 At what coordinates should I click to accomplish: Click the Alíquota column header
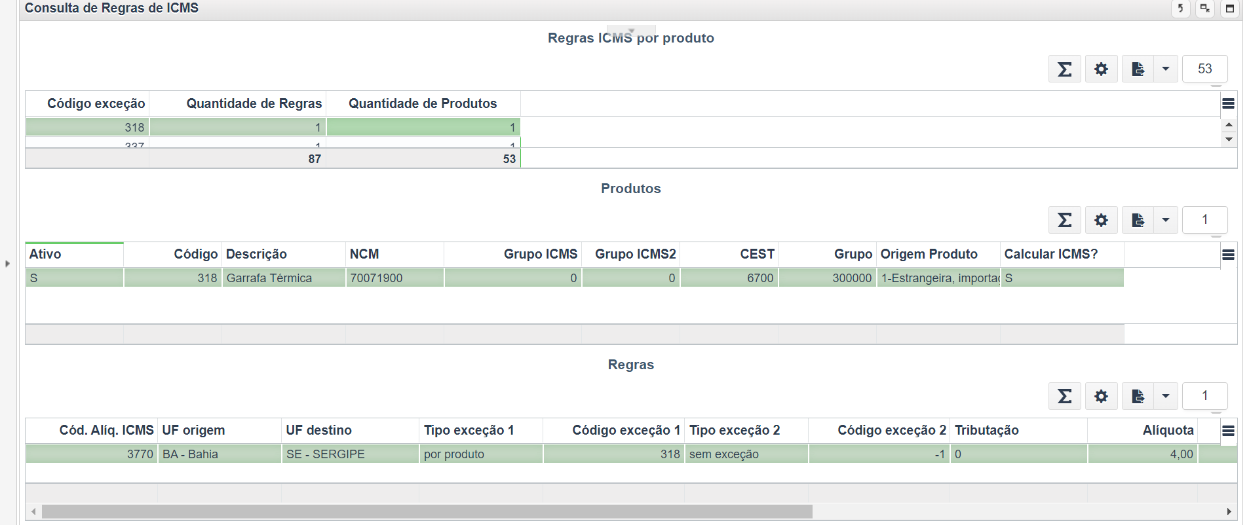[1143, 431]
